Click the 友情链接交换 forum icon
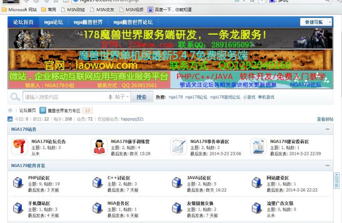 point(177,208)
